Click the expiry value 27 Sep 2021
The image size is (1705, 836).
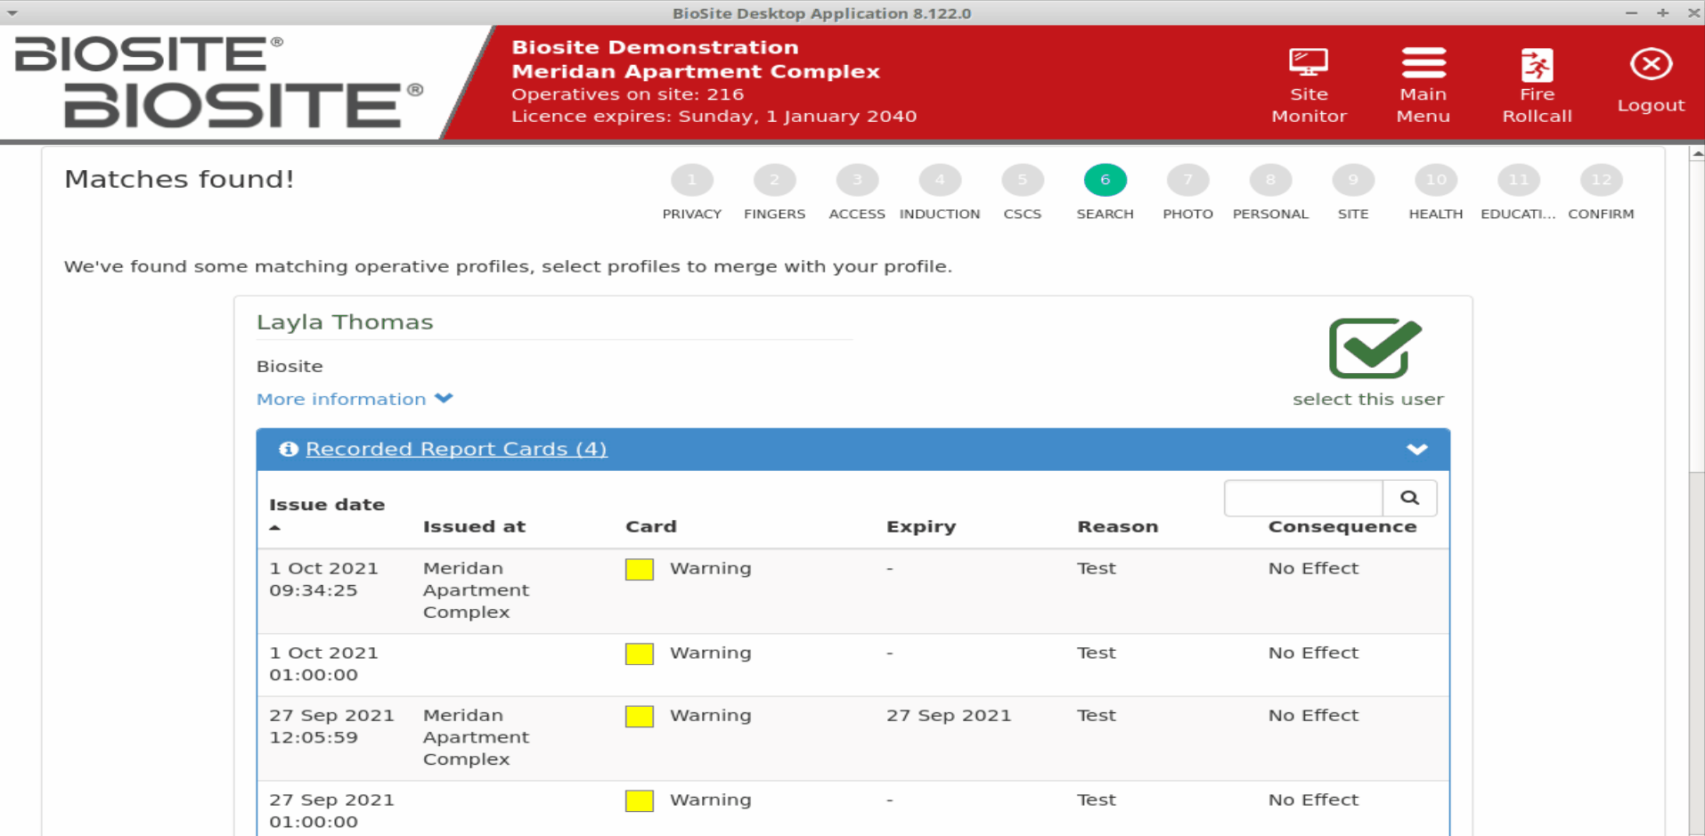click(x=949, y=715)
